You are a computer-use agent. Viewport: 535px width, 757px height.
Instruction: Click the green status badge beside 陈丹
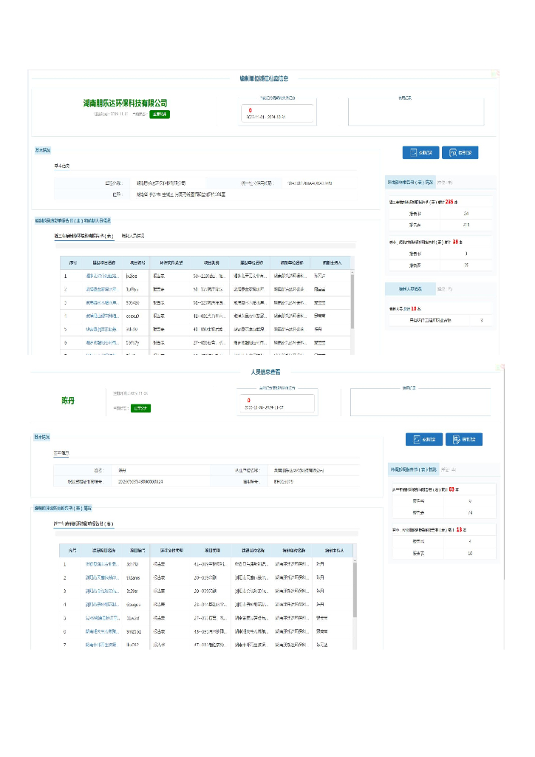click(140, 408)
